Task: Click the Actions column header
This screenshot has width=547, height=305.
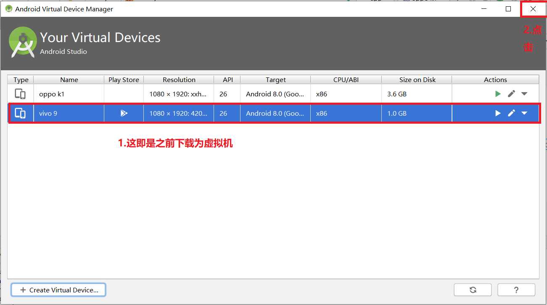Action: coord(495,80)
